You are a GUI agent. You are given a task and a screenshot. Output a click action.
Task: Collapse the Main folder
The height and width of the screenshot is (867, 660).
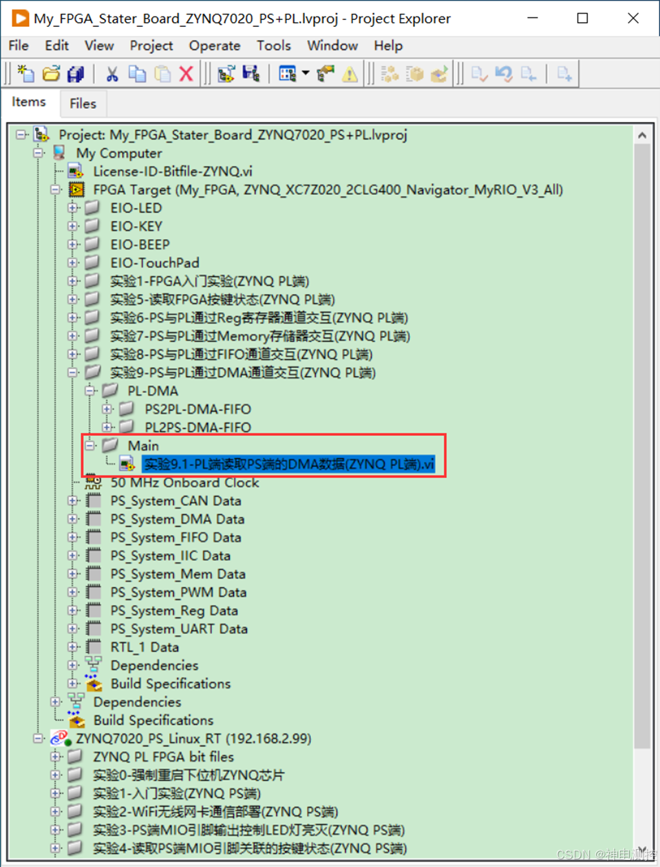point(90,446)
